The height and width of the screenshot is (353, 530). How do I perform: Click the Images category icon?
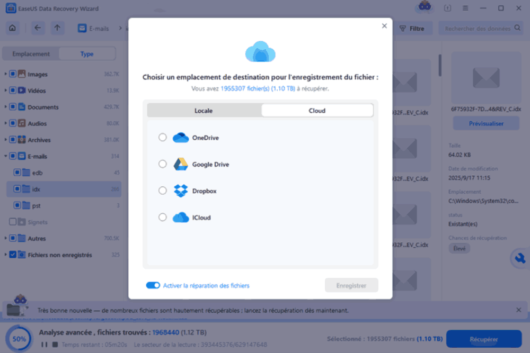22,74
